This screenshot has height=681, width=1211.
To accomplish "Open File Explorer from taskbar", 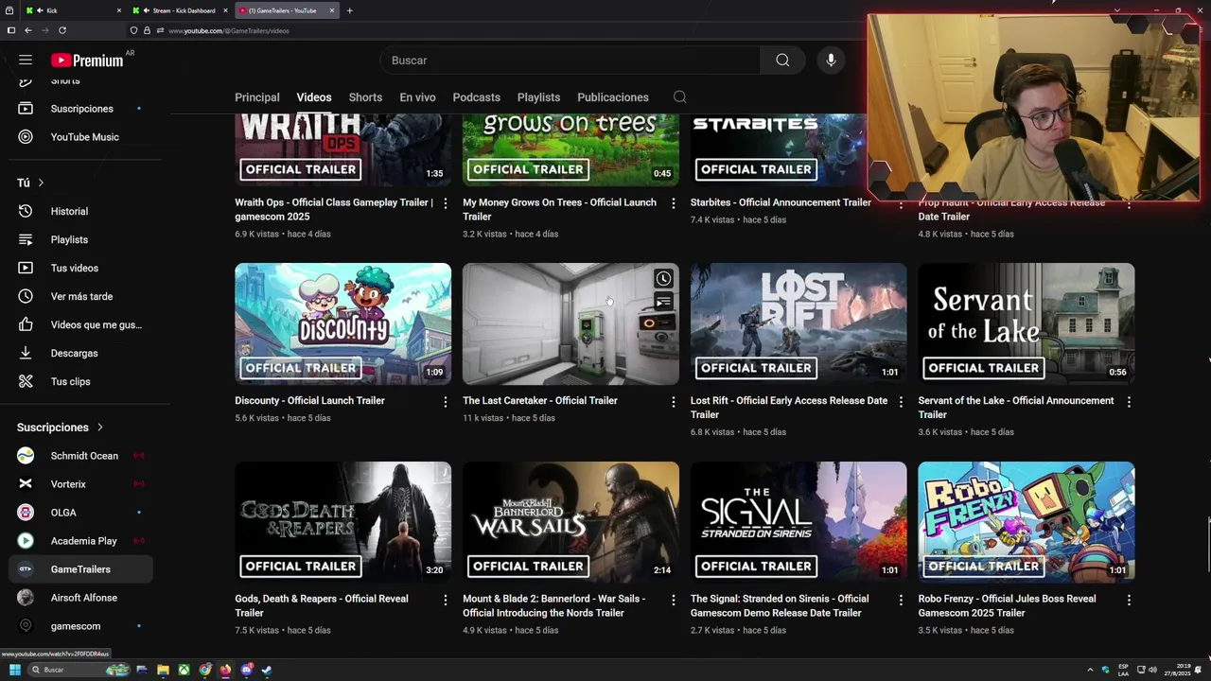I will [x=163, y=670].
